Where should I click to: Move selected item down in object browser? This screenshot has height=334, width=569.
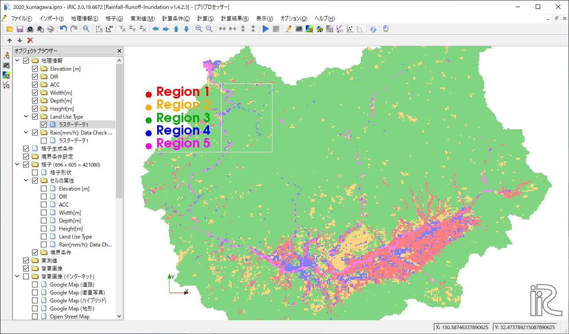[x=20, y=40]
